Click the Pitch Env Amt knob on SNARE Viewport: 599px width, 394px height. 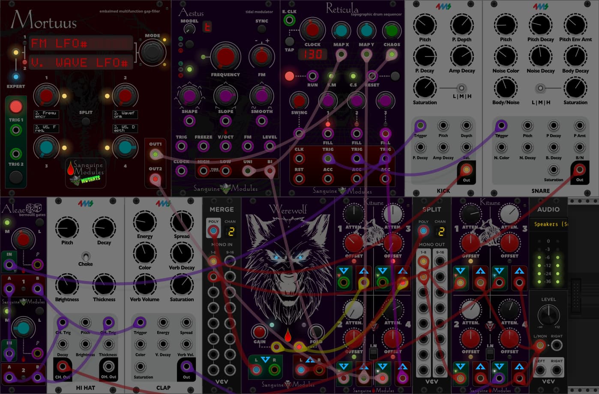pyautogui.click(x=575, y=25)
